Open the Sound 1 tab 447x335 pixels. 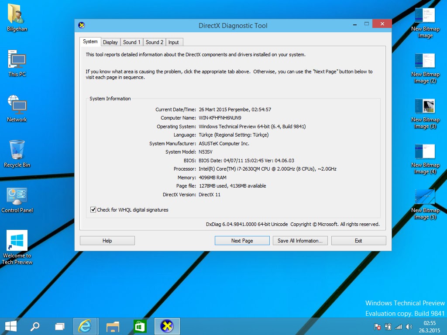131,42
